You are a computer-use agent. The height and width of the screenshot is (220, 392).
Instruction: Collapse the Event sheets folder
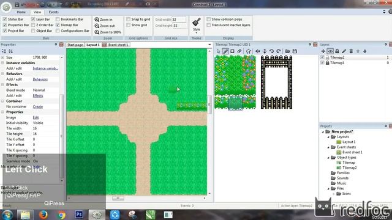[328, 147]
